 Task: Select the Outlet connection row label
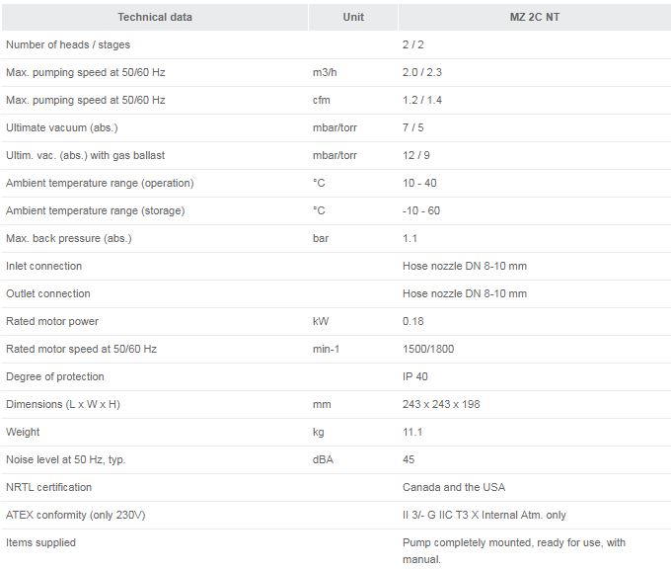pos(48,293)
